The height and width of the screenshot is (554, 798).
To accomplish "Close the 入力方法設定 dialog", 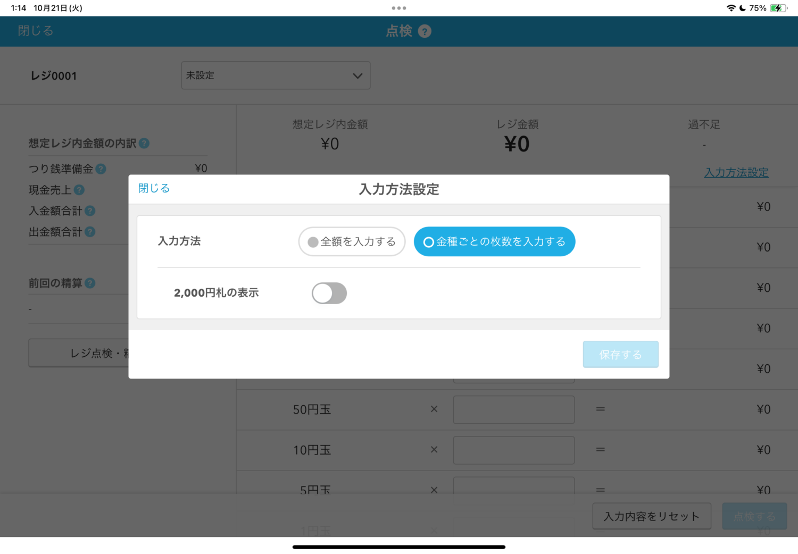I will click(x=154, y=188).
